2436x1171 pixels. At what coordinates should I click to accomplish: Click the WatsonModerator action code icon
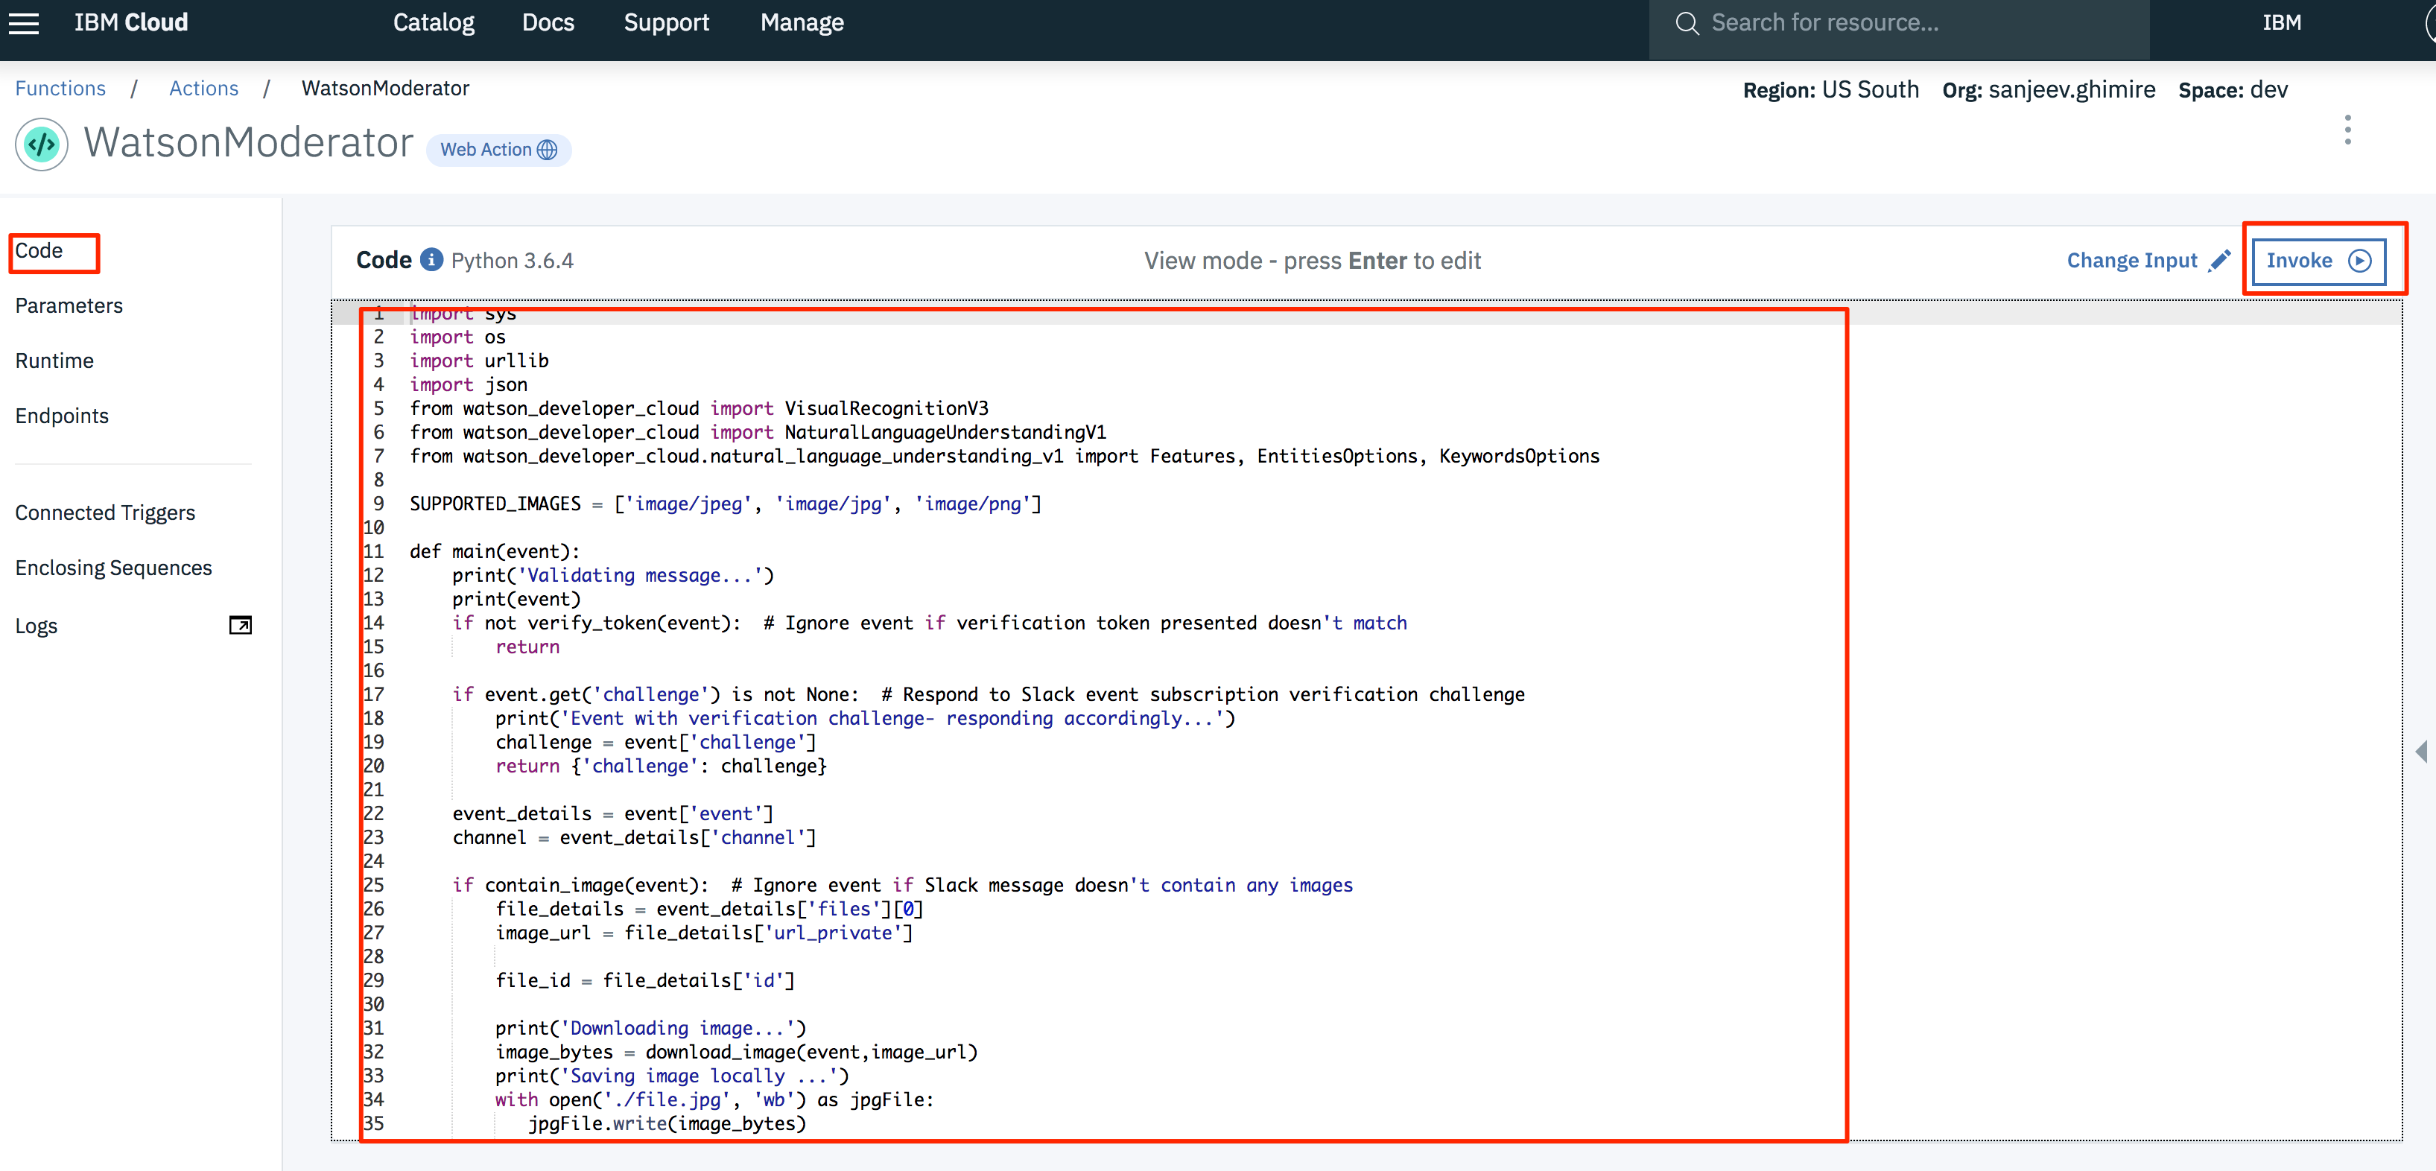(42, 145)
